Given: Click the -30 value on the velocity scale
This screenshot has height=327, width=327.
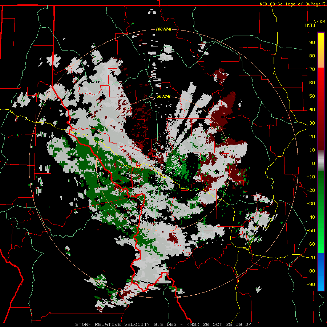Looking at the screenshot, I should (x=311, y=204).
